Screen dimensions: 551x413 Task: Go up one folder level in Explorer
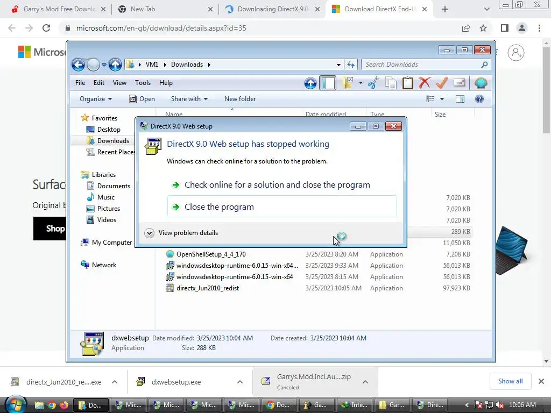coord(115,65)
